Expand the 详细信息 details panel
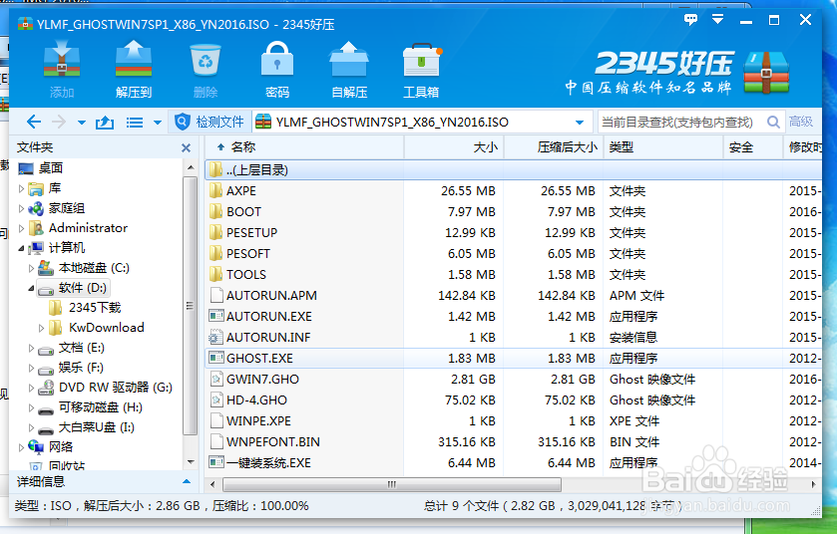 tap(187, 482)
